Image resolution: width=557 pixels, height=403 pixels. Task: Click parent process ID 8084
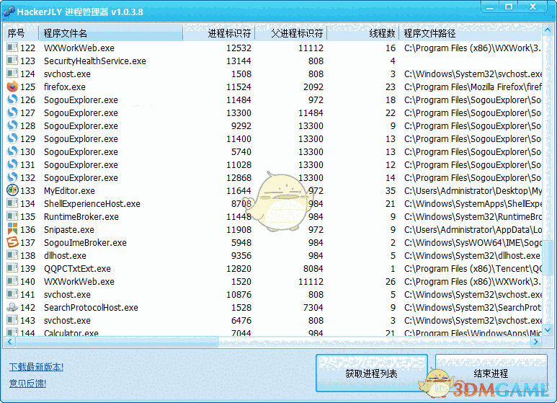pos(313,269)
